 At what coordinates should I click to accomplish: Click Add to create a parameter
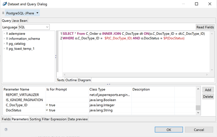pos(208,90)
